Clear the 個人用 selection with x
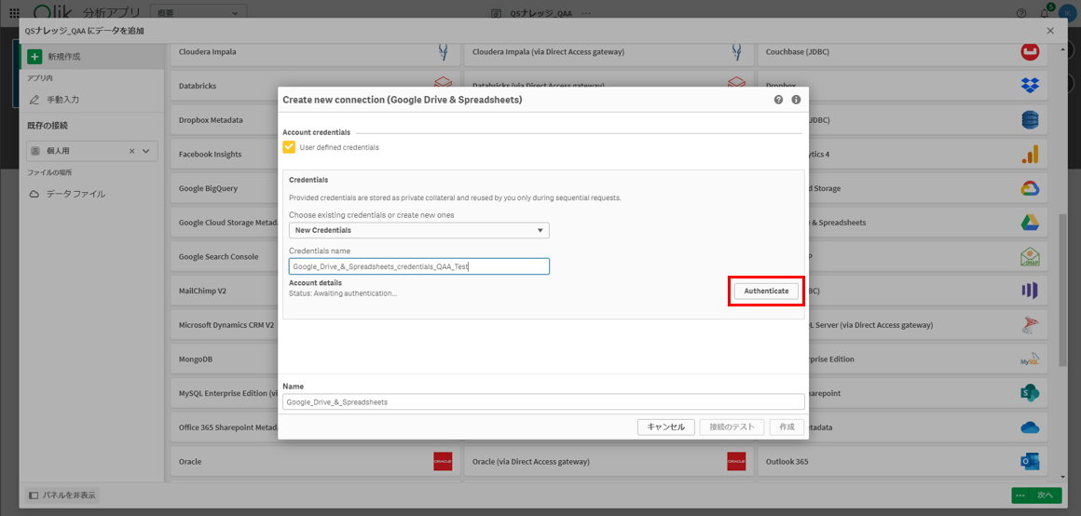 pyautogui.click(x=131, y=152)
